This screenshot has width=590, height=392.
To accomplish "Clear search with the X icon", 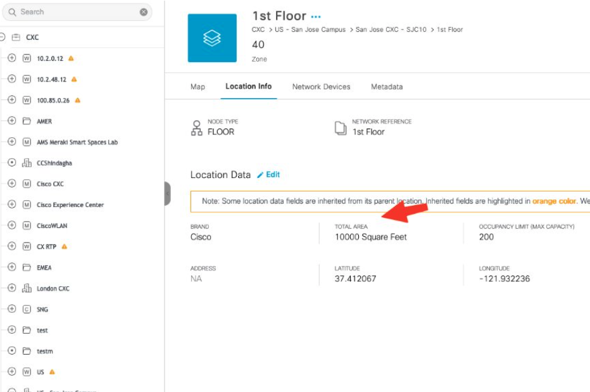I will [144, 12].
